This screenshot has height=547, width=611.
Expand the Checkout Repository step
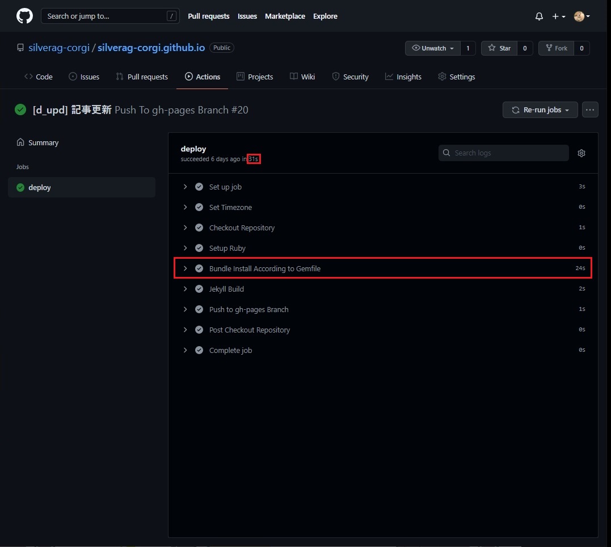[185, 228]
